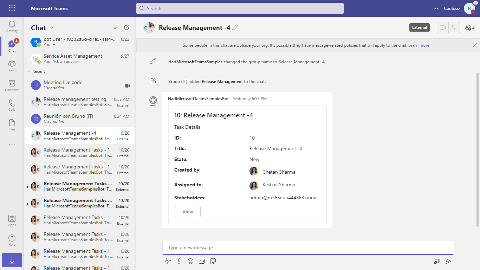
Task: Open Files in the sidebar
Action: 12,125
